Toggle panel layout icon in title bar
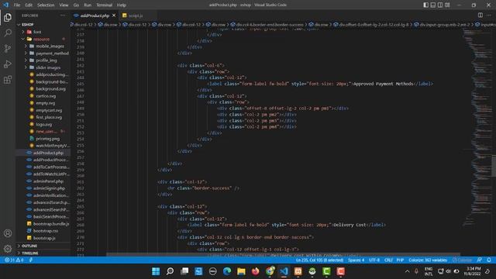Viewport: 496px width, 279px height. 433,5
